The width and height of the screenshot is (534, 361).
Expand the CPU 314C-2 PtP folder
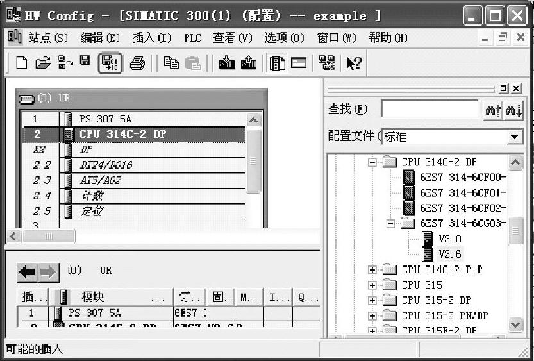(x=372, y=270)
